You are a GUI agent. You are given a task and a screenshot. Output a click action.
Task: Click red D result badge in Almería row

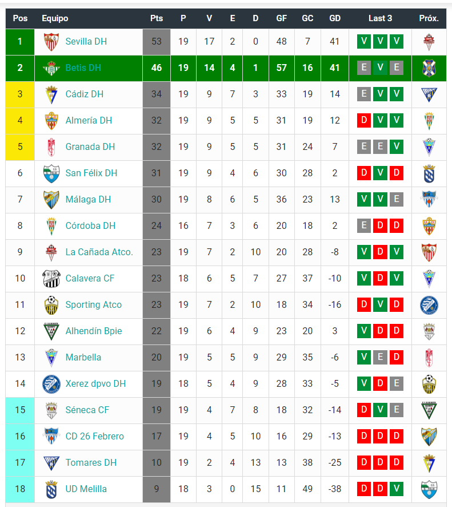tap(364, 120)
